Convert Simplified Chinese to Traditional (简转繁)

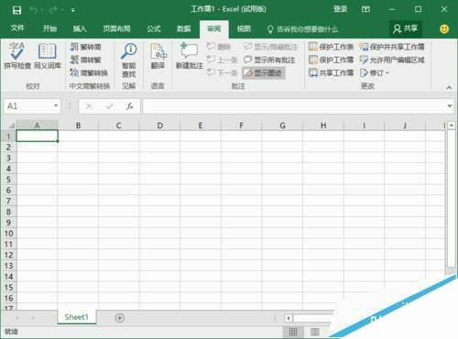click(x=86, y=60)
